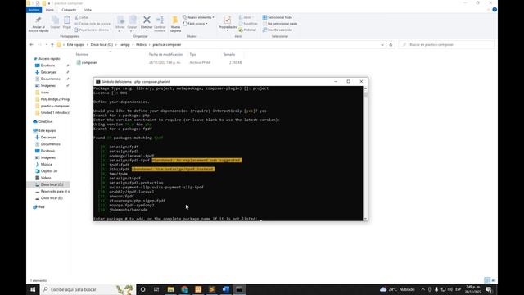Click the Explorer back arrow
The height and width of the screenshot is (295, 524).
pyautogui.click(x=31, y=44)
